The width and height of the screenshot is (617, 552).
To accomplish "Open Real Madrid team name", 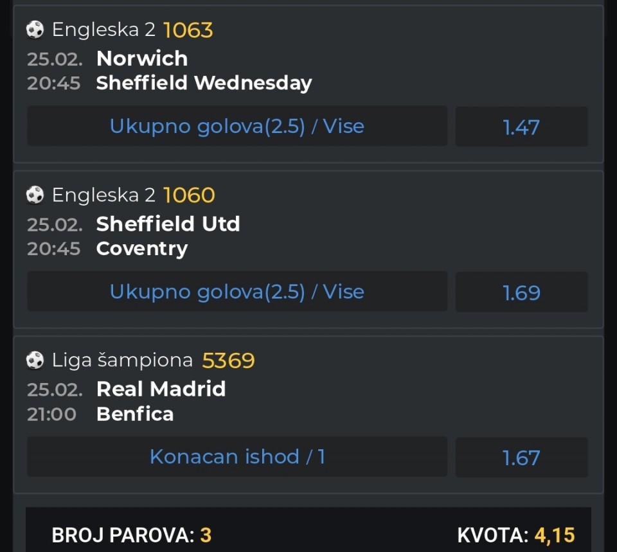I will tap(161, 389).
